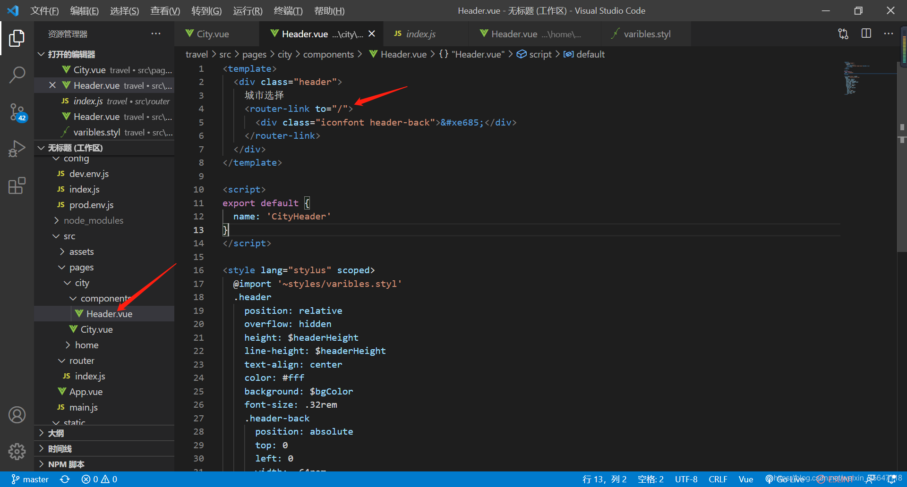907x487 pixels.
Task: Collapse the pages folder
Action: 104,267
